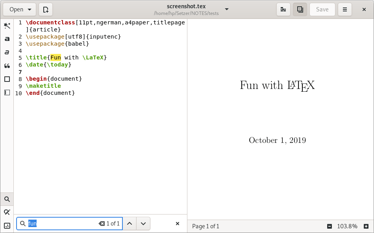
Task: Click the \usepackage[utf8]{inputenc} line
Action: point(74,37)
